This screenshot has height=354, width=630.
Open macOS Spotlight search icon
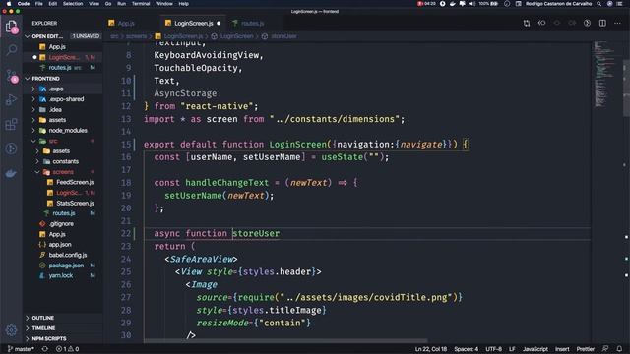pyautogui.click(x=599, y=4)
